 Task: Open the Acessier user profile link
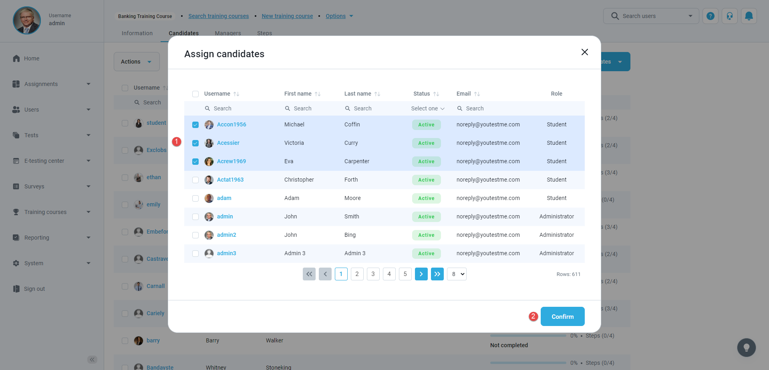tap(228, 143)
